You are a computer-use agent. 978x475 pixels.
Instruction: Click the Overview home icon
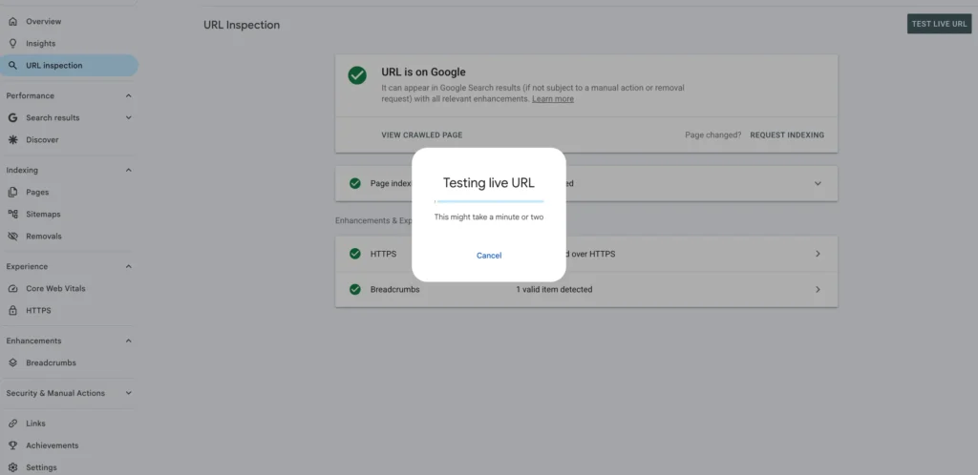[12, 21]
